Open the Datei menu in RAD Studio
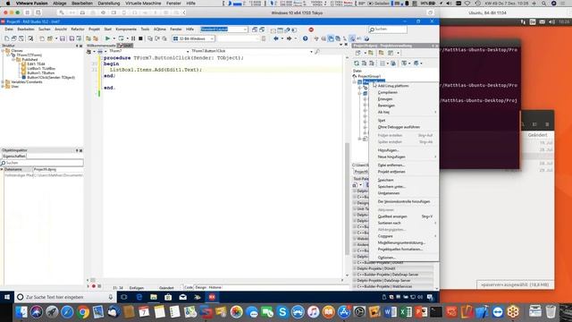572x322 pixels. (9, 30)
